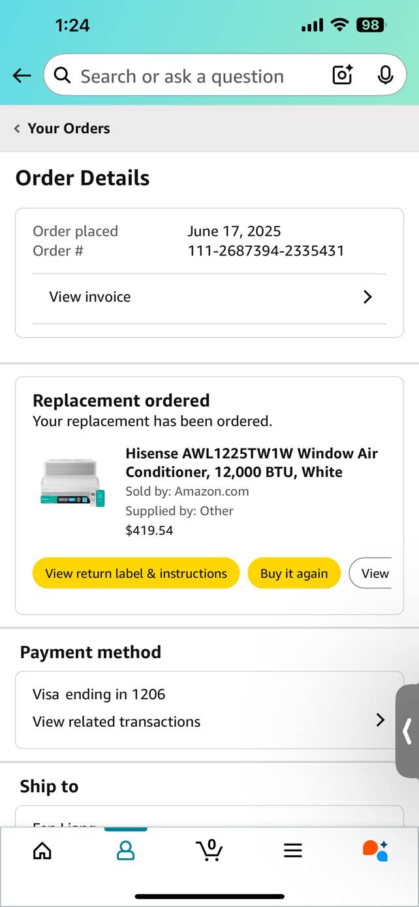Open View related transactions chevron
Viewport: 419px width, 907px height.
(x=380, y=720)
